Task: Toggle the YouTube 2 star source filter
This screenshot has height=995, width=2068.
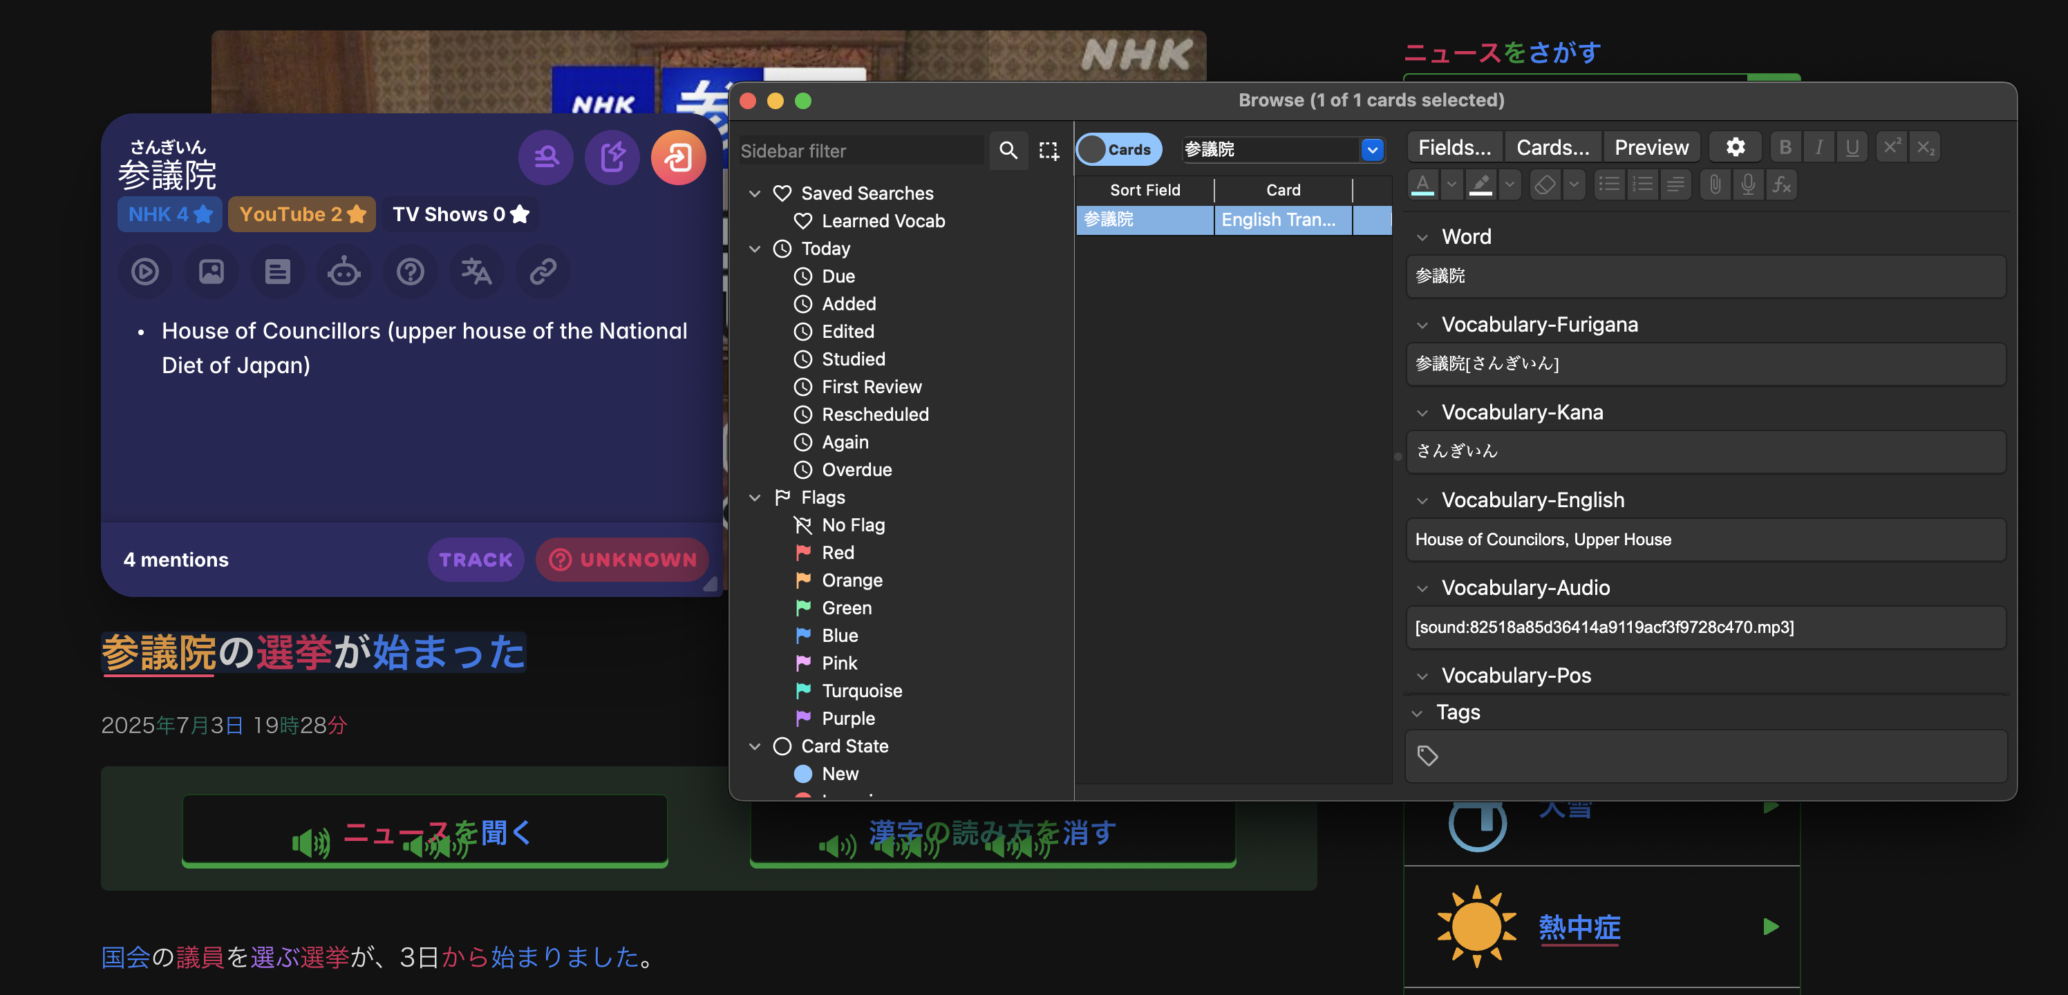Action: (x=302, y=215)
